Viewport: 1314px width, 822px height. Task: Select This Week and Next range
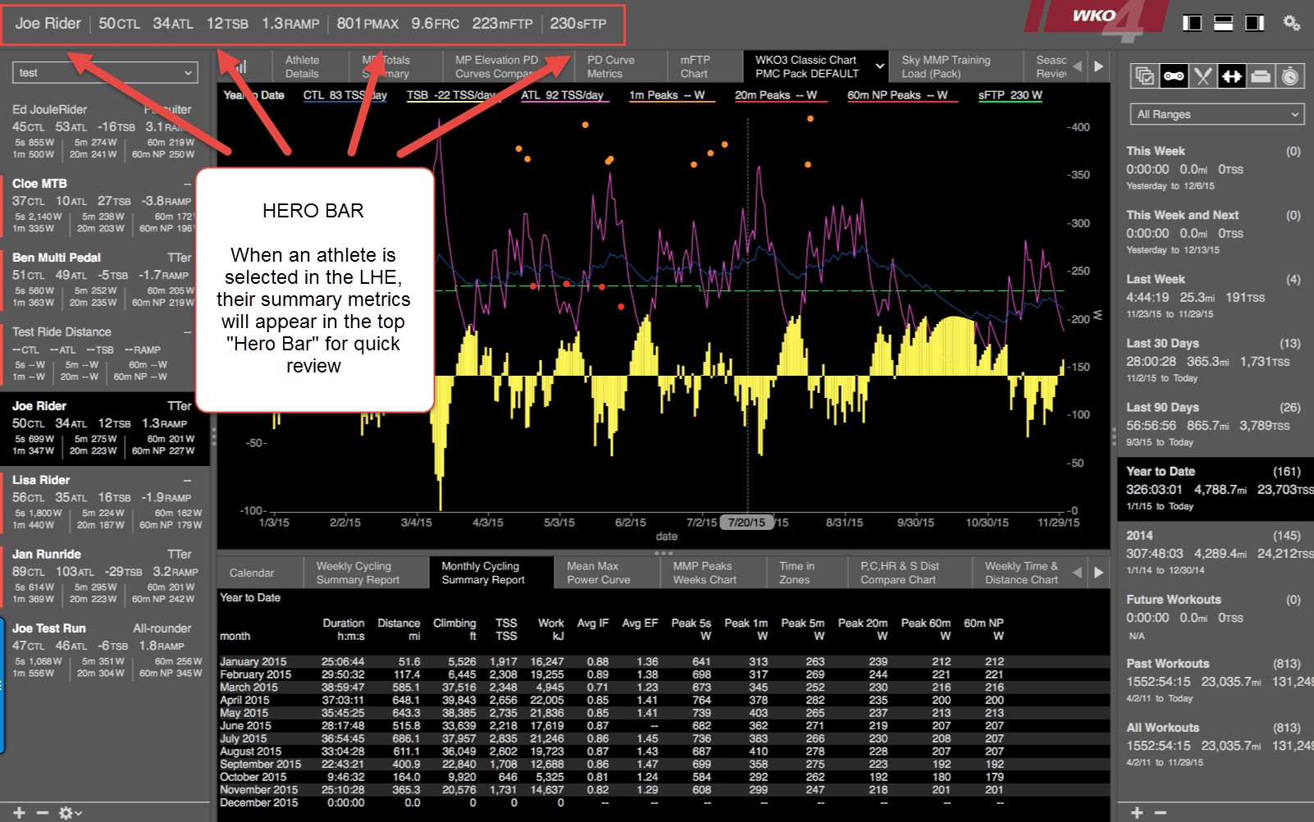(x=1215, y=232)
